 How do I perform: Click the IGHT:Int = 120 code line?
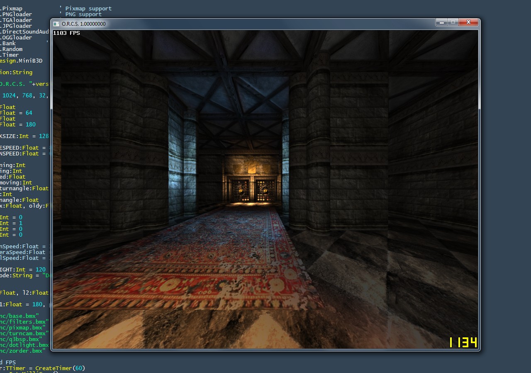click(x=22, y=269)
